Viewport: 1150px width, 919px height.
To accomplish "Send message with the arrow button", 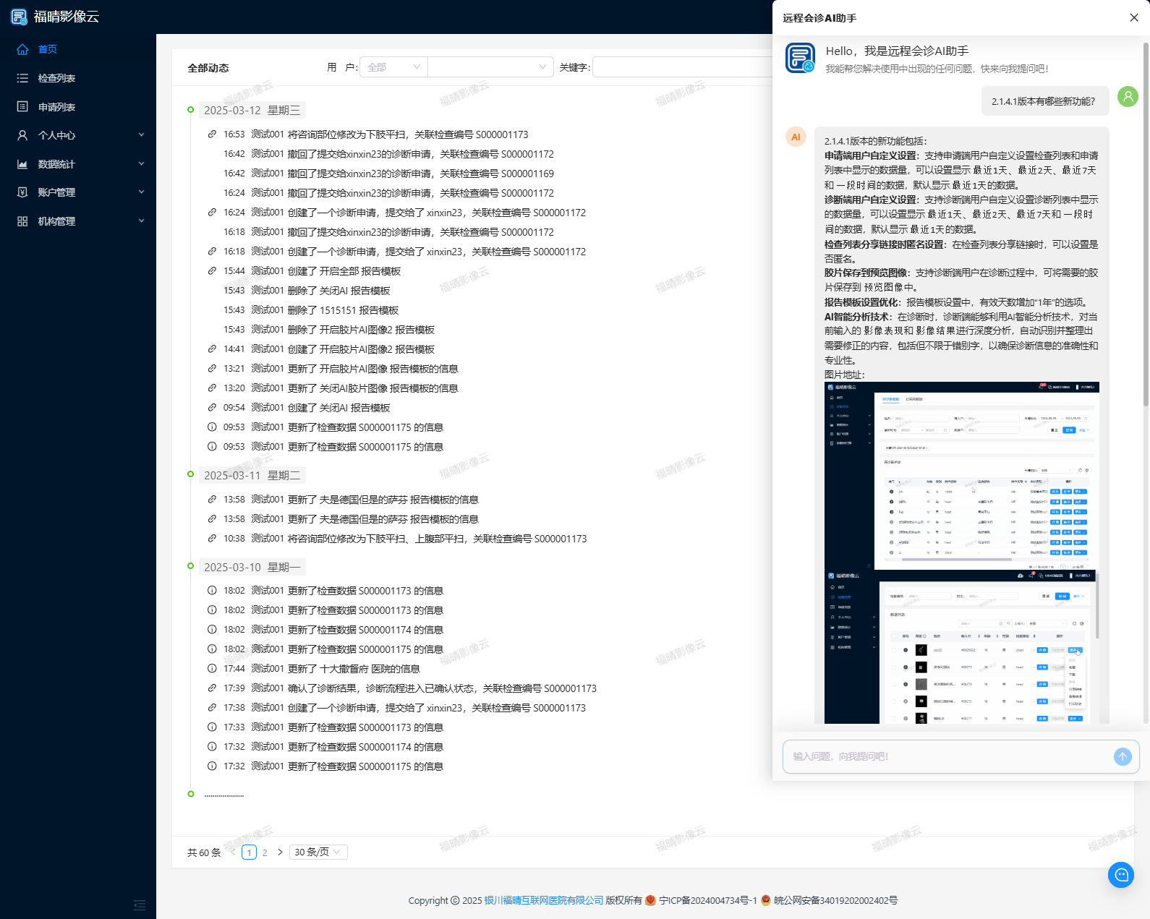I will pyautogui.click(x=1123, y=756).
